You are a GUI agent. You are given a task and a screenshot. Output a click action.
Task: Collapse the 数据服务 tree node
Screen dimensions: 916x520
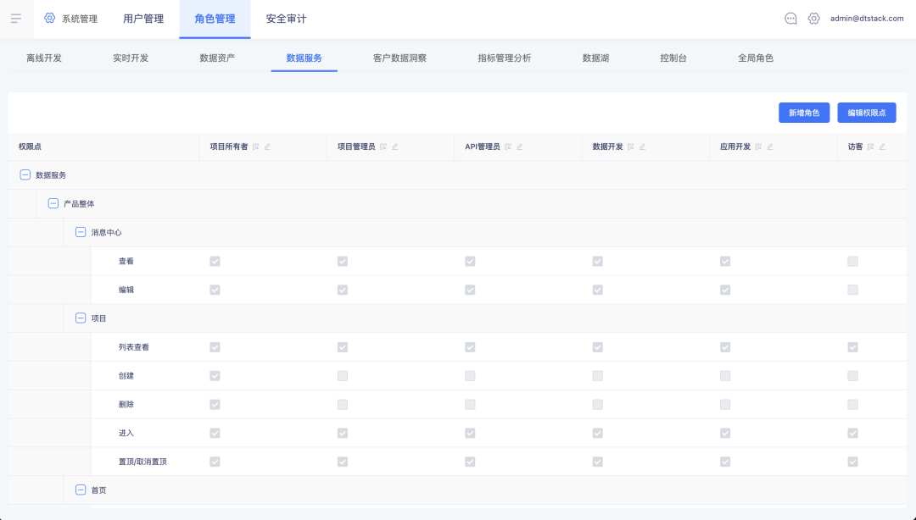25,175
